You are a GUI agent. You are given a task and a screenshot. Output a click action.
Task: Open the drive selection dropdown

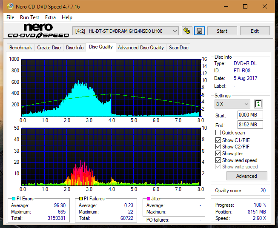coord(126,31)
